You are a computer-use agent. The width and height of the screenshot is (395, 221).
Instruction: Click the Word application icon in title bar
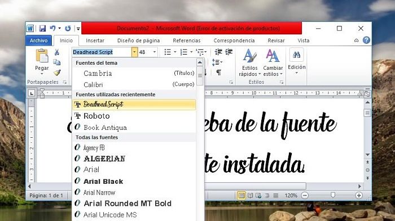pos(30,28)
